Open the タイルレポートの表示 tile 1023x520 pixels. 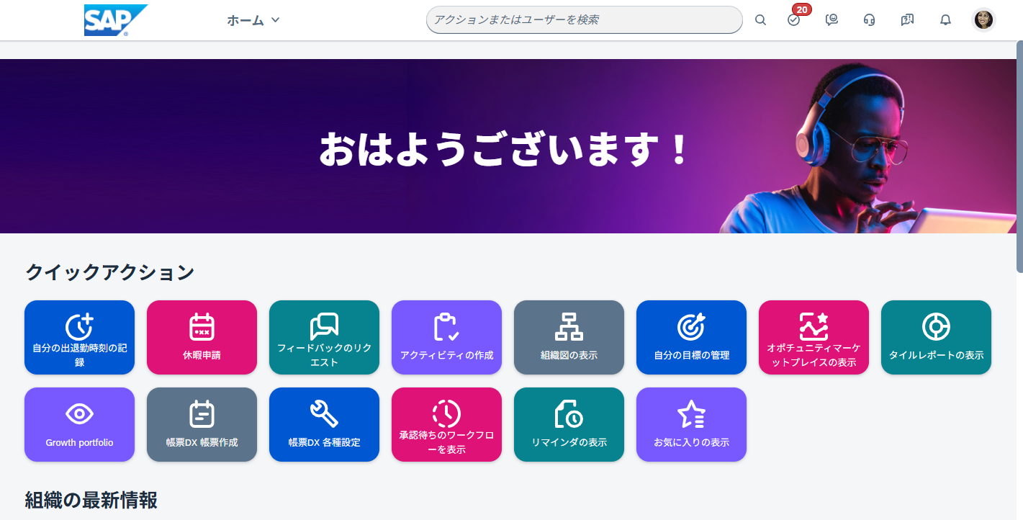(936, 337)
